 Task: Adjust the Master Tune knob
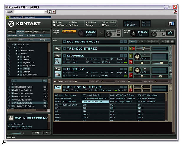pyautogui.click(x=133, y=33)
